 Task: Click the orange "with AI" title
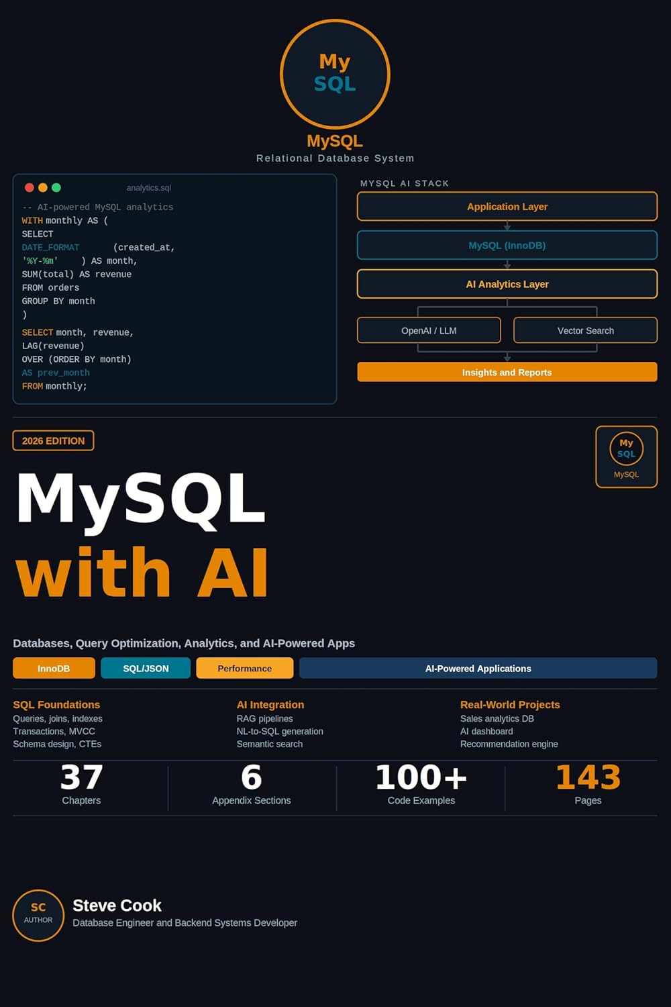coord(142,573)
